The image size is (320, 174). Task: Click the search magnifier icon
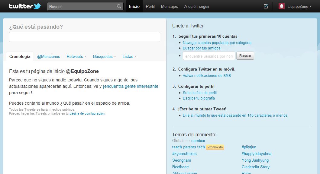[119, 7]
